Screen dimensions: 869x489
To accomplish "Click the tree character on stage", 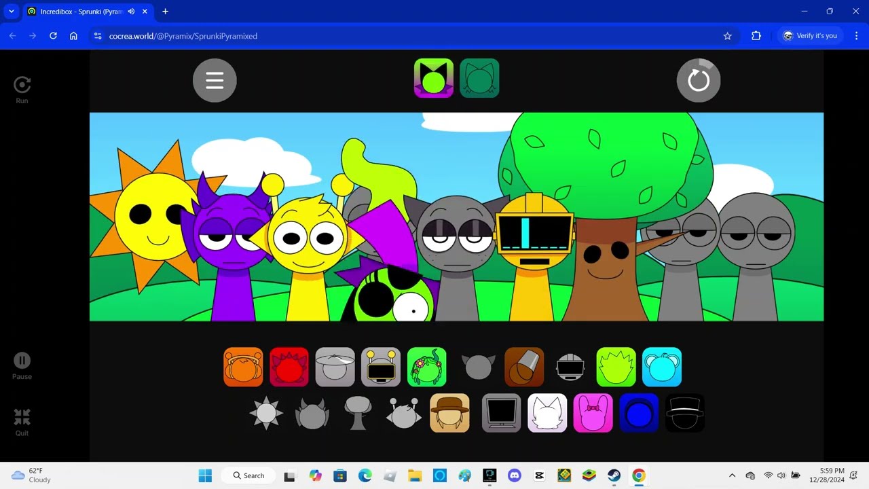I will pos(604,217).
